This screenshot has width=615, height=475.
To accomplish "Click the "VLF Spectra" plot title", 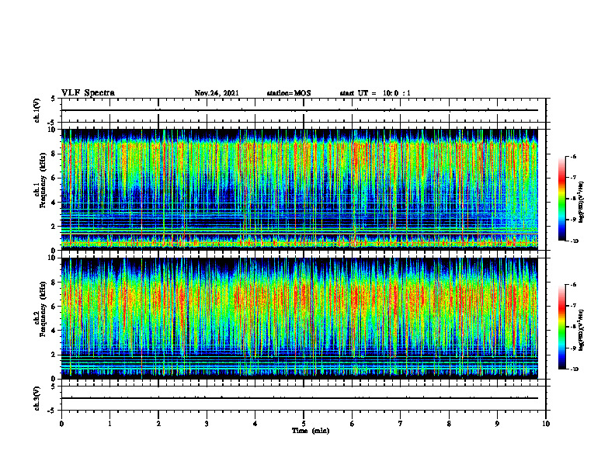I will (x=88, y=93).
